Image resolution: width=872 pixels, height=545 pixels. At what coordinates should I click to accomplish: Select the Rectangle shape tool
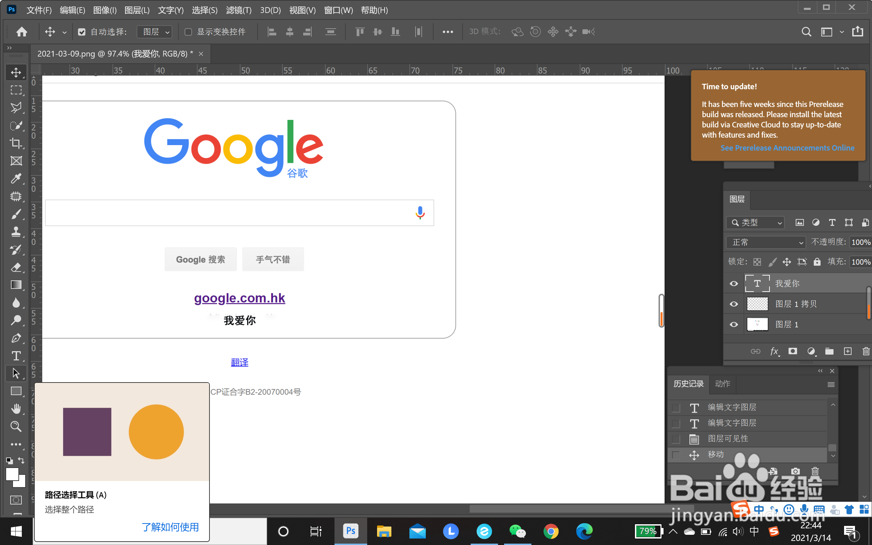coord(16,391)
